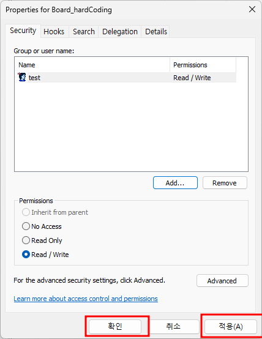Click the Add... button
The height and width of the screenshot is (339, 262).
pyautogui.click(x=175, y=183)
